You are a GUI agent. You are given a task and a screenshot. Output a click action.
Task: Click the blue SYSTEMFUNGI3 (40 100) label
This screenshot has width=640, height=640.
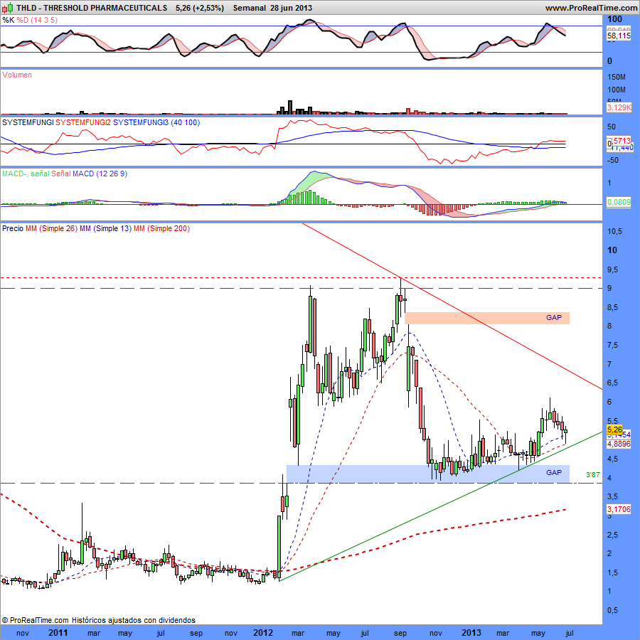156,122
